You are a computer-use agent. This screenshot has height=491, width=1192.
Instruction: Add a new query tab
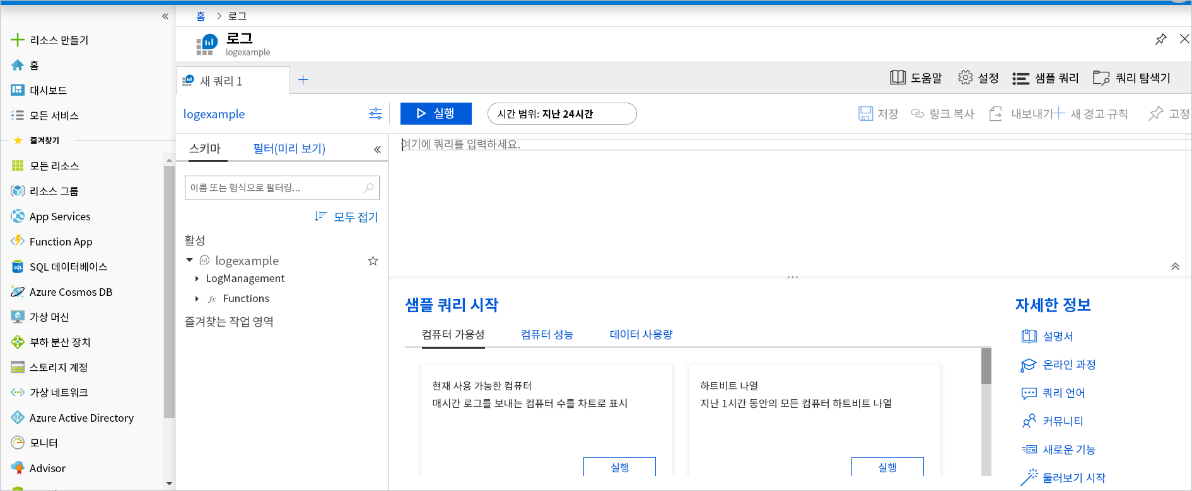(x=303, y=80)
